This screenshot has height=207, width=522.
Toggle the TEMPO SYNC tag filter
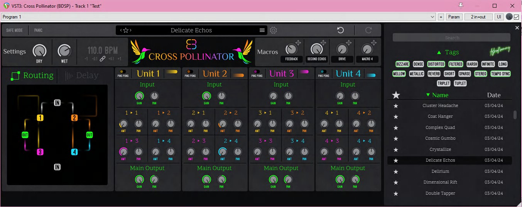click(500, 74)
